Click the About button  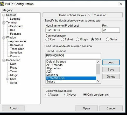click(x=13, y=108)
